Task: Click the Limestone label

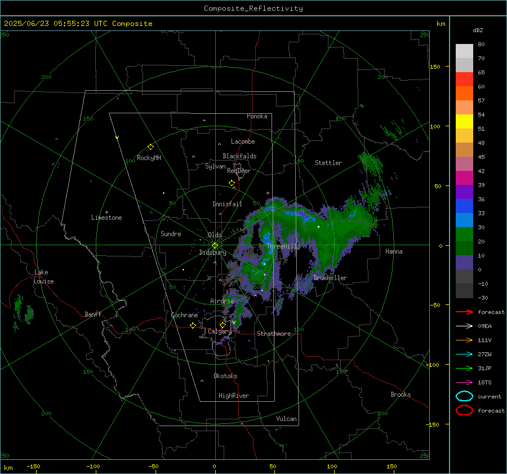Action: [106, 218]
